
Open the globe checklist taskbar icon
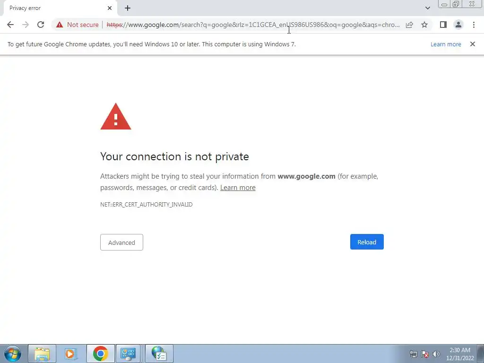tap(159, 354)
